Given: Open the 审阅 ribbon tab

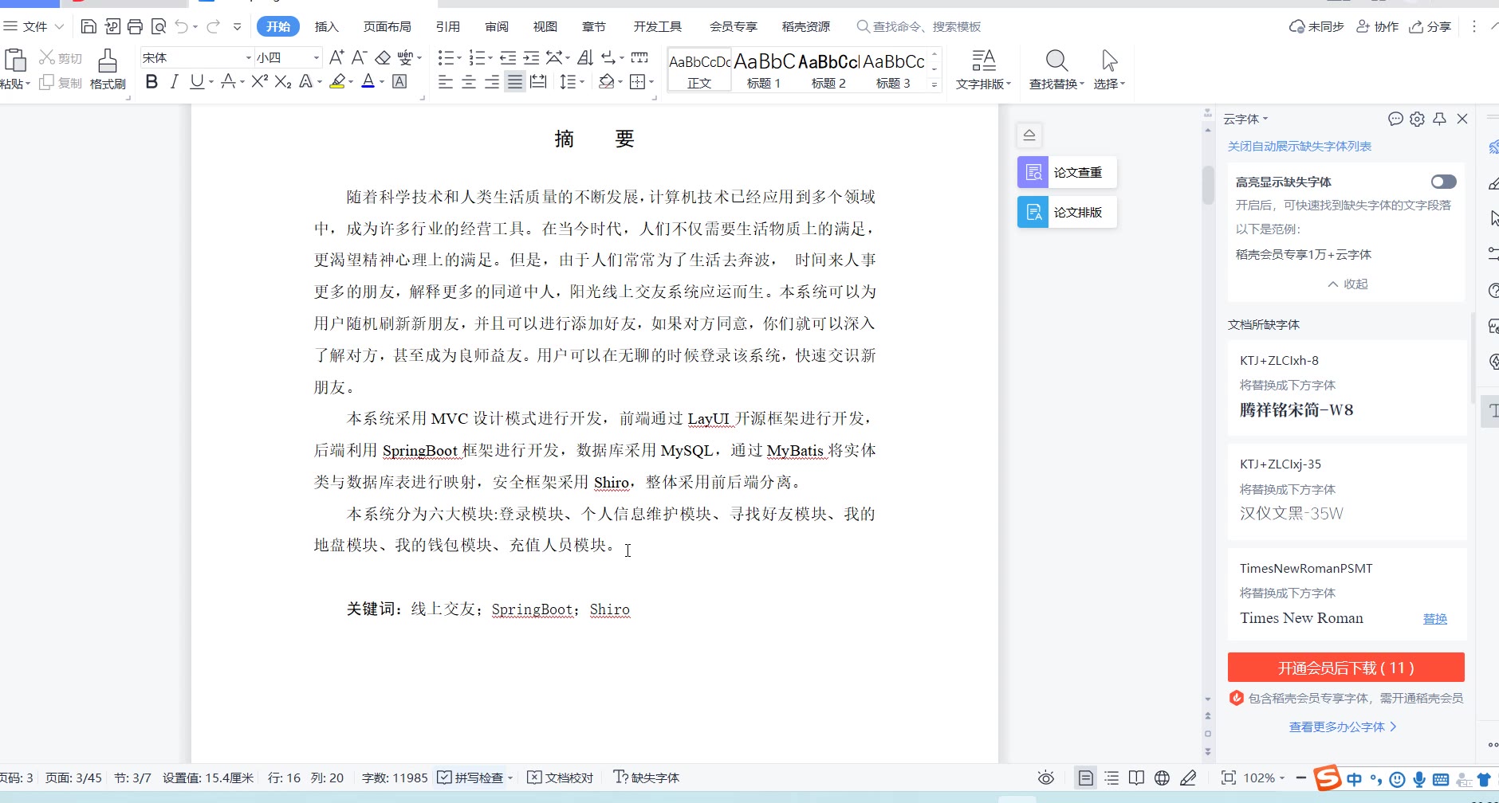Looking at the screenshot, I should (x=497, y=26).
